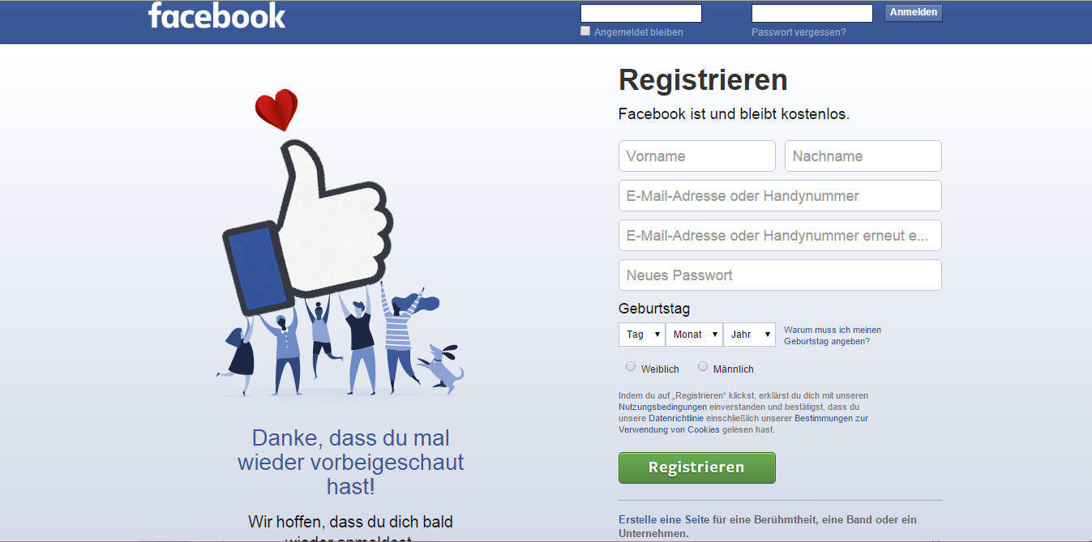The width and height of the screenshot is (1092, 542).
Task: Open the Nutzungsbedingungen link
Action: click(x=662, y=407)
